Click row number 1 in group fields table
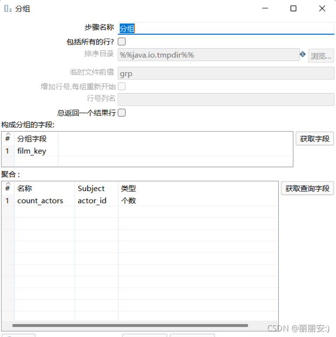The width and height of the screenshot is (336, 337). click(8, 151)
